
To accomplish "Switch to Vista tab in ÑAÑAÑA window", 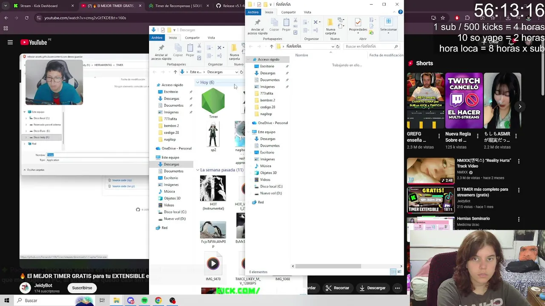I will 307,12.
